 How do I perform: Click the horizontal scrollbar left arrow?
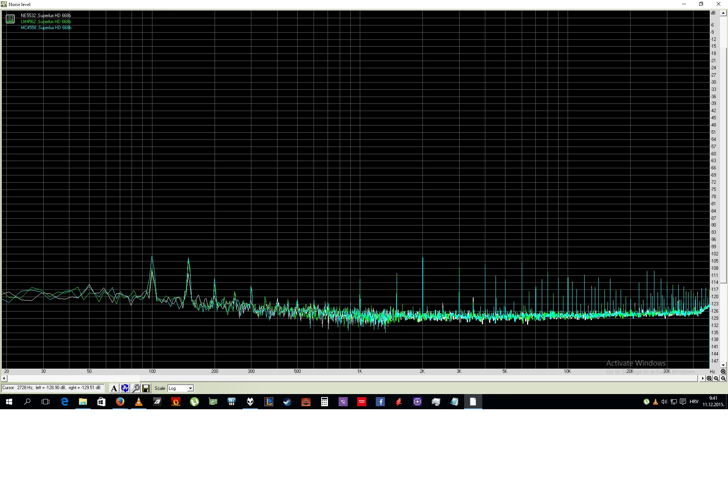click(x=4, y=379)
